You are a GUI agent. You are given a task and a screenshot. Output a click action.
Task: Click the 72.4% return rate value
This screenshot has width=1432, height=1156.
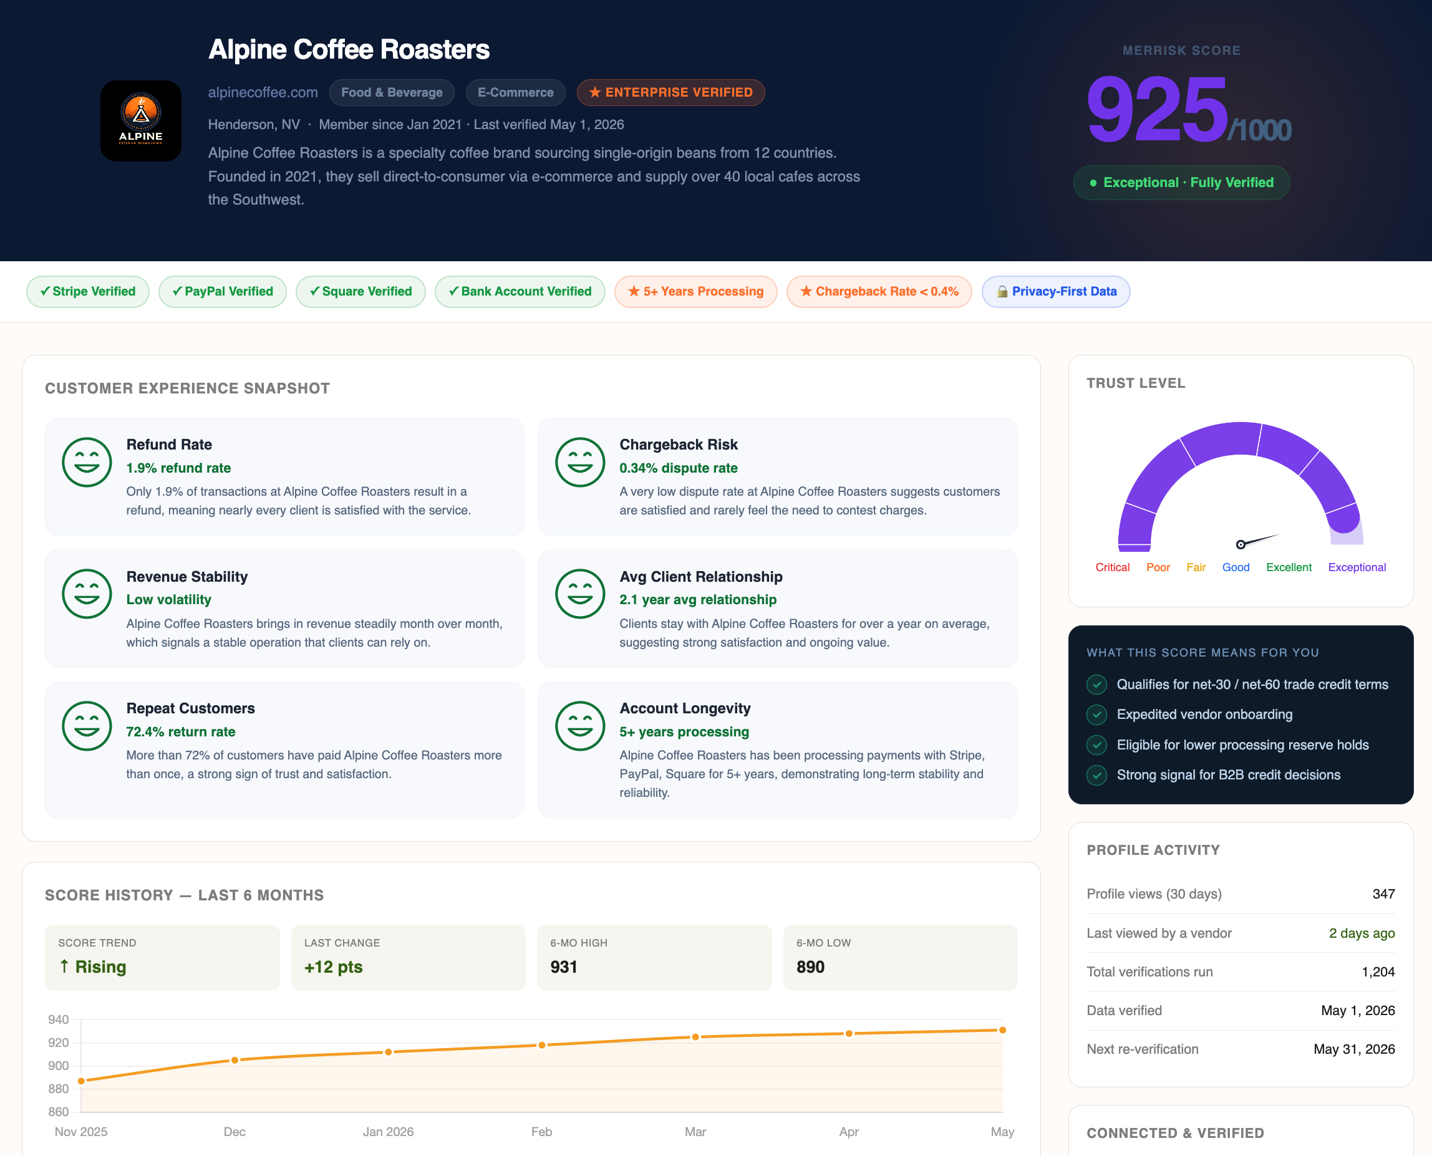[x=180, y=732]
